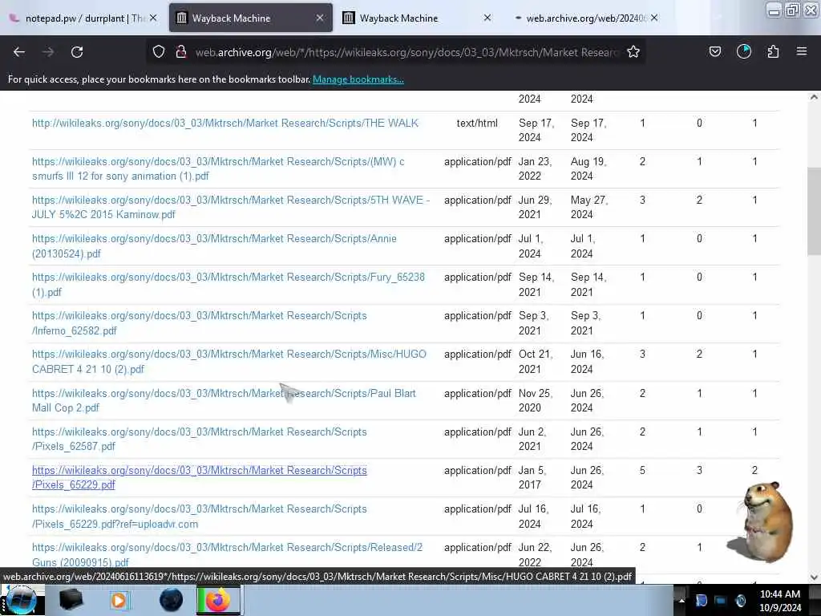Close the web.archive.org/web/2024 tab

(x=654, y=18)
